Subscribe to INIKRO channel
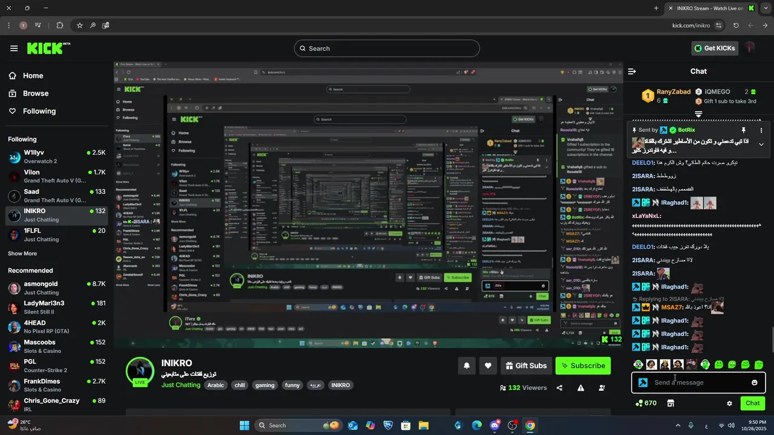774x435 pixels. pyautogui.click(x=583, y=366)
